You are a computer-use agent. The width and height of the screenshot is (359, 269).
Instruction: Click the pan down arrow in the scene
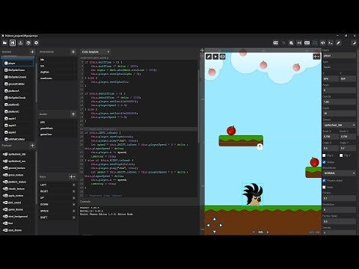pos(214,232)
